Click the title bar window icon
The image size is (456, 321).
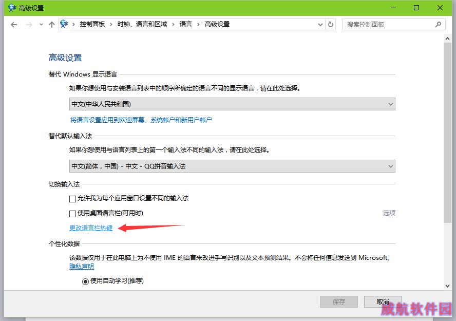tap(12, 8)
